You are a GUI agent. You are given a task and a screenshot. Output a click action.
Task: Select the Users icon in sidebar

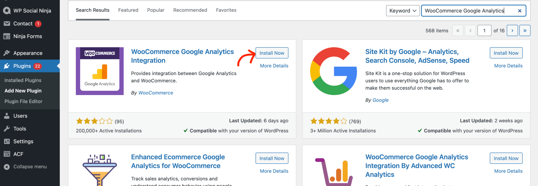(7, 116)
